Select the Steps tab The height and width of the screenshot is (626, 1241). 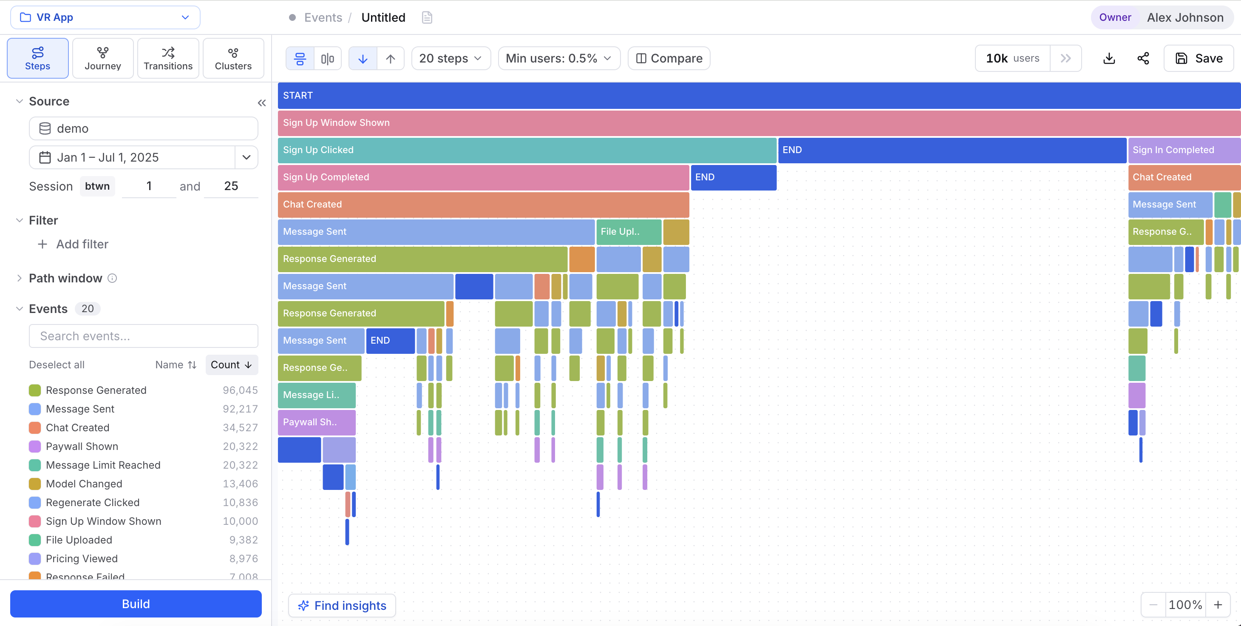point(37,58)
